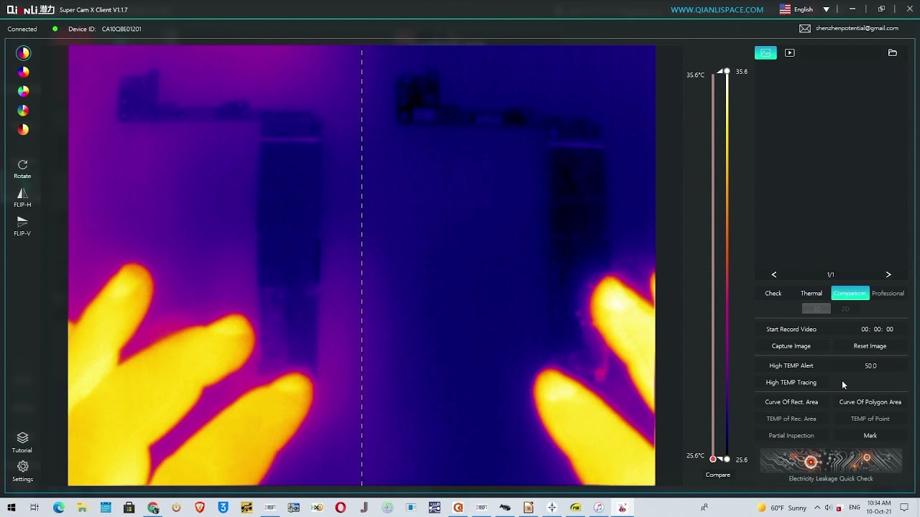Open File Explorer from the taskbar
Image resolution: width=920 pixels, height=517 pixels.
(82, 508)
